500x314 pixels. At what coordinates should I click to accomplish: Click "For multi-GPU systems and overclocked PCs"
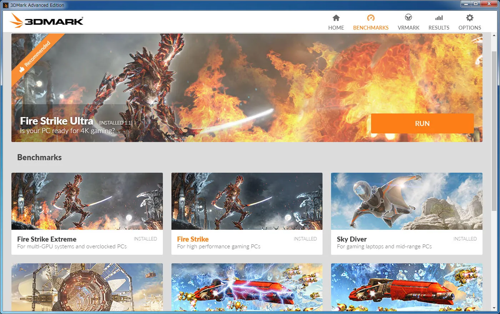[x=72, y=247]
